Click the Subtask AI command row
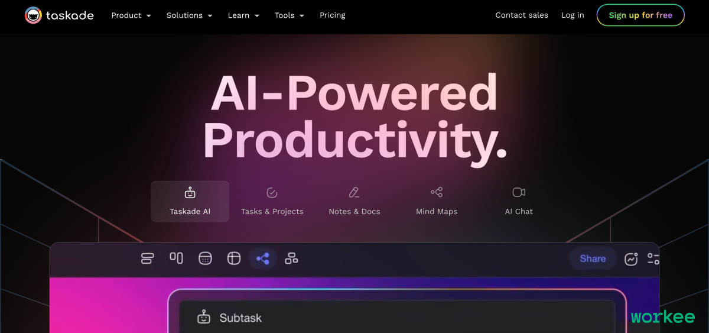The height and width of the screenshot is (333, 709). 396,318
